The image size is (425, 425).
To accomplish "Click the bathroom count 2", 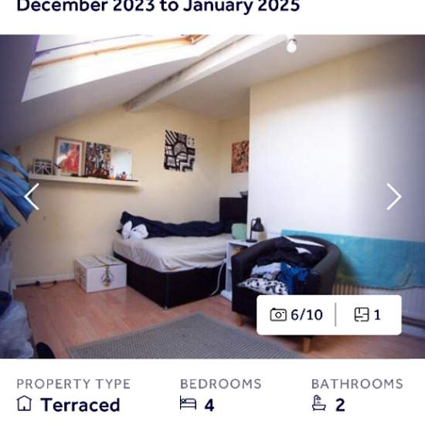I will pos(340,405).
